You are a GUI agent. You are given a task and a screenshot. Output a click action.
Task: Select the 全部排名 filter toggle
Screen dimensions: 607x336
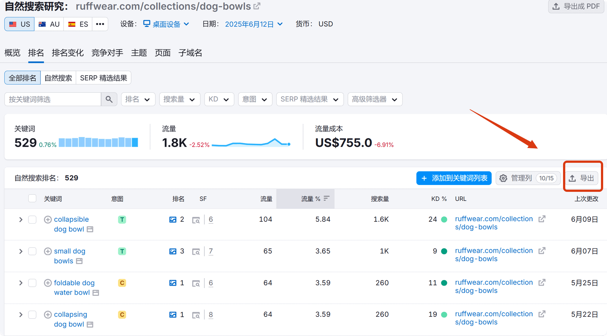tap(22, 78)
